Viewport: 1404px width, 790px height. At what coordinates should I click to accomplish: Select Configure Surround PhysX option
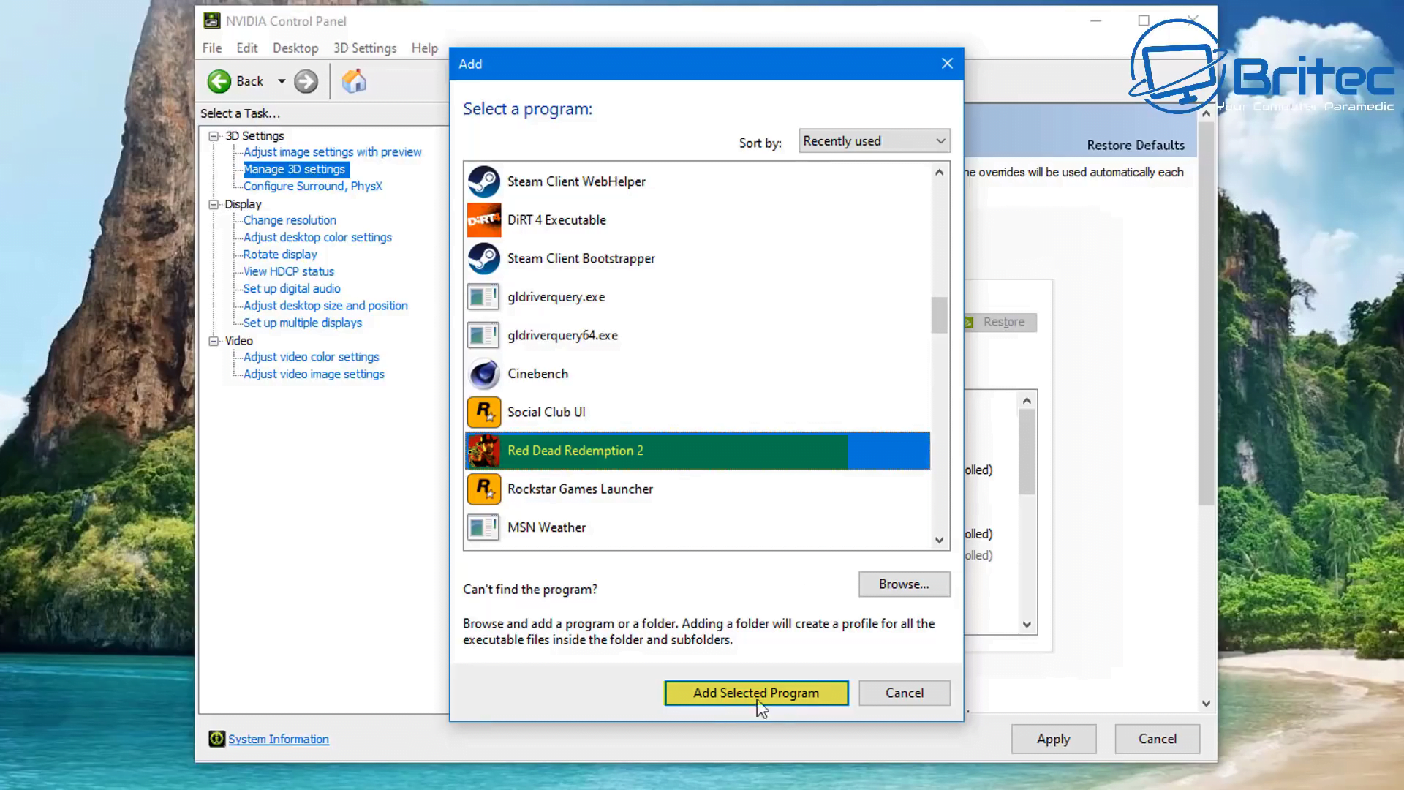point(314,187)
